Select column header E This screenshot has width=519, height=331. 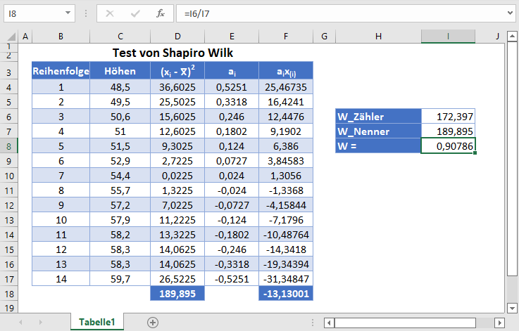coord(232,37)
